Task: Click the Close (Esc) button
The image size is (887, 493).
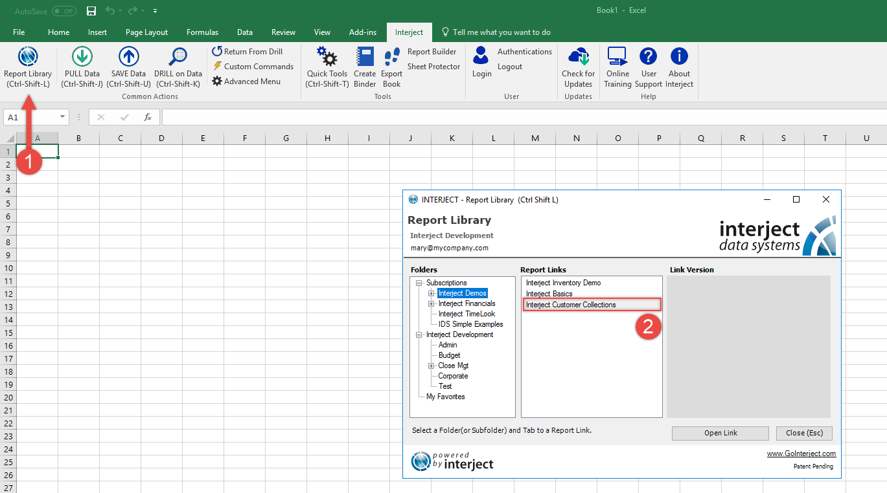Action: [x=804, y=433]
